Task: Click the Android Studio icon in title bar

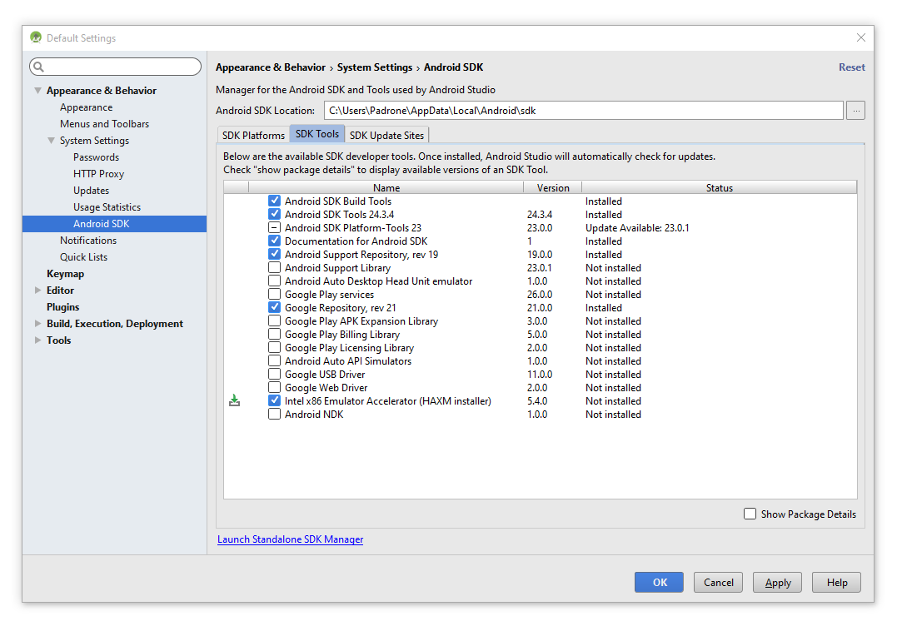Action: (36, 37)
